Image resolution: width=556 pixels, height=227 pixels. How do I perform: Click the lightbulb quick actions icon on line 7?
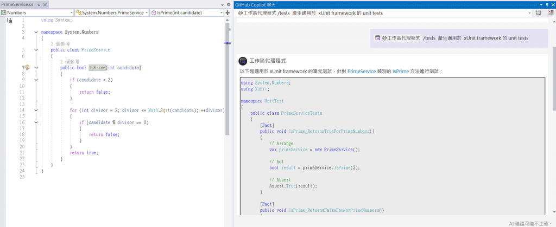(x=27, y=68)
